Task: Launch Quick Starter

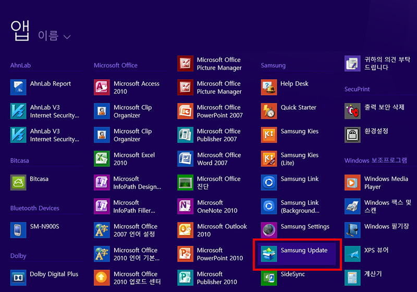Action: 289,111
